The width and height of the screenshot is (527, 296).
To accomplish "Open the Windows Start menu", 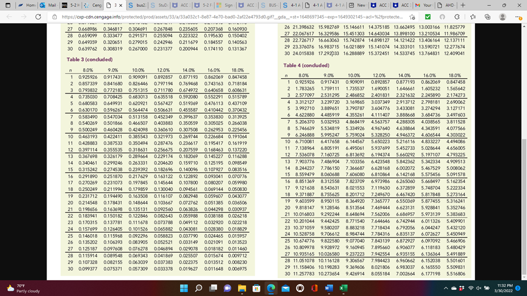I will click(x=184, y=288).
